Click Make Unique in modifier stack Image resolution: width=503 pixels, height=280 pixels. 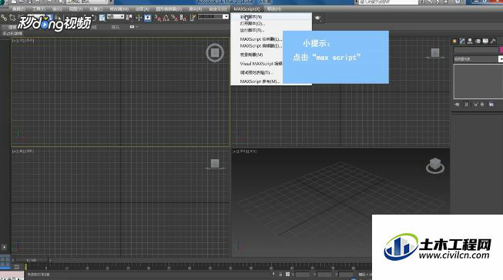click(475, 105)
